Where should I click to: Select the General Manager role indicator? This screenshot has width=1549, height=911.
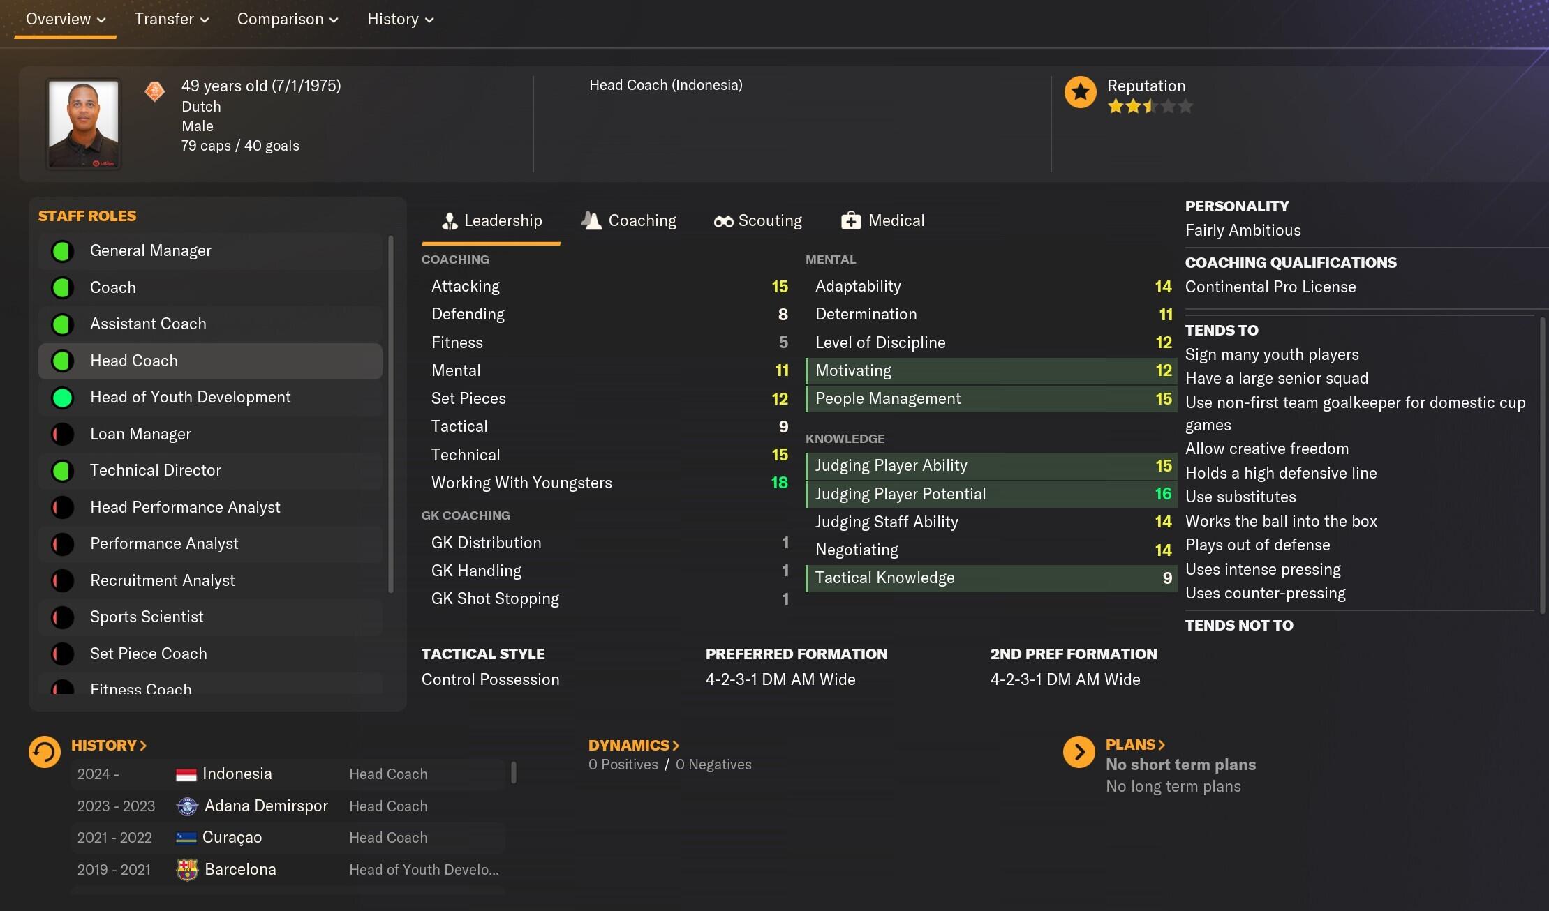click(63, 251)
